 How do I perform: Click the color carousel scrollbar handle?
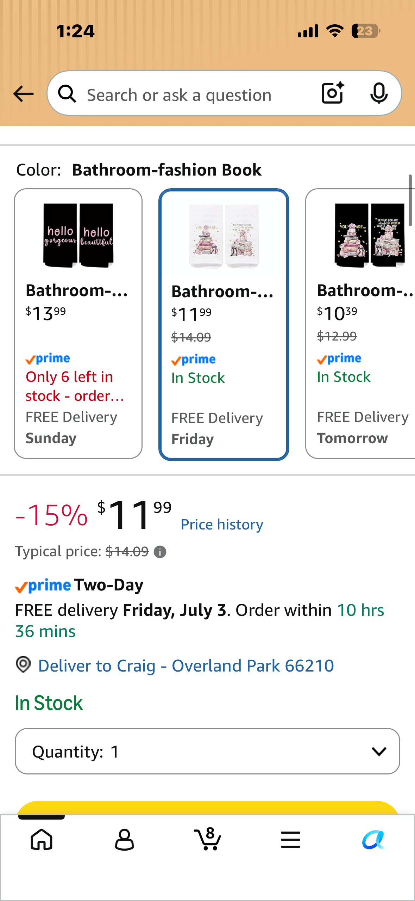(410, 200)
